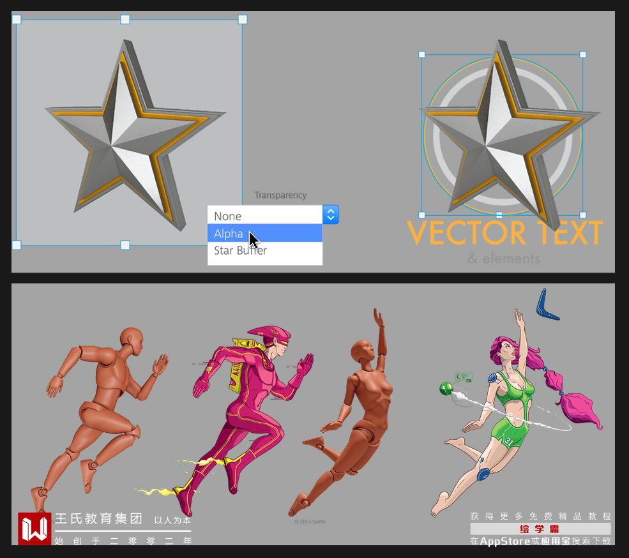Click the top-right handle of left star box
Screen dimensions: 629x558
(x=243, y=19)
